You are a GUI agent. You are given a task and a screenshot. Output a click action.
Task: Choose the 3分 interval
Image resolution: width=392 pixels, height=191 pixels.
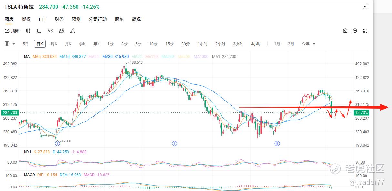click(124, 44)
